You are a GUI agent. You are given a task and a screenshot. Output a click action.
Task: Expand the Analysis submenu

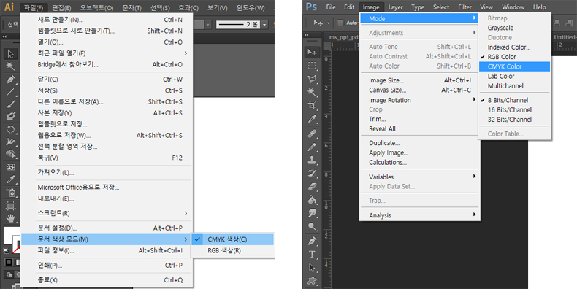pyautogui.click(x=419, y=215)
